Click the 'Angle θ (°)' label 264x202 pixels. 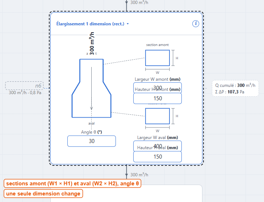tap(91, 132)
